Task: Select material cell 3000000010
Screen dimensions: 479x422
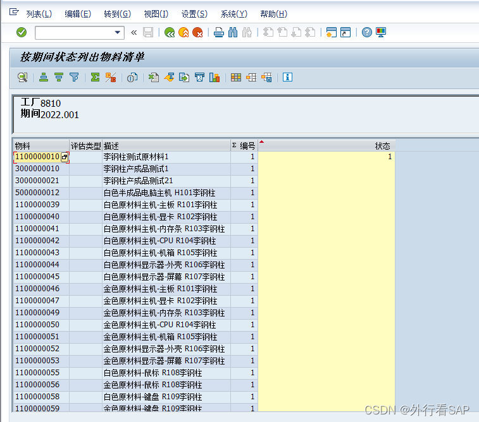Action: coord(41,169)
